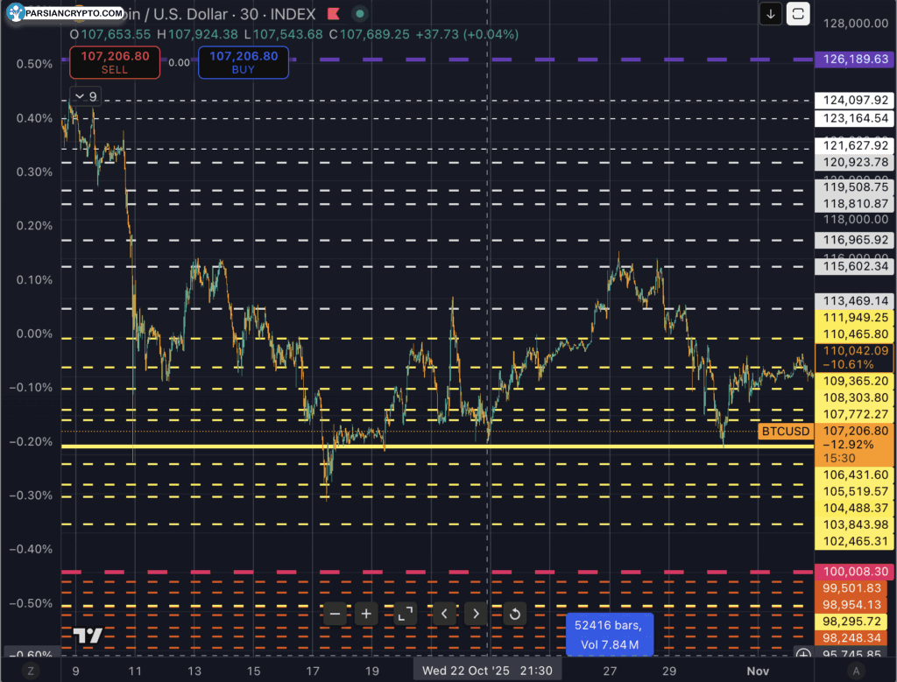
Task: Click the close value C107,689.25 in the legend
Action: pos(370,34)
